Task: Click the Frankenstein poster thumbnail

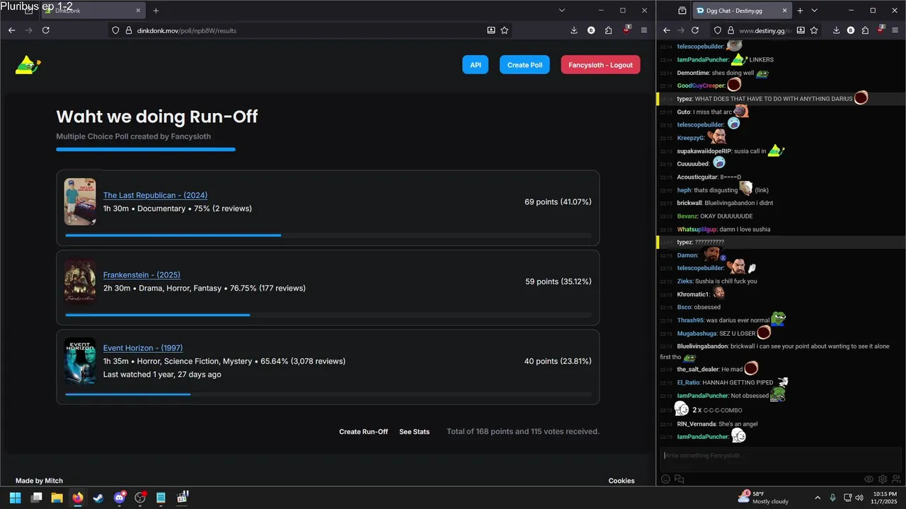Action: click(x=80, y=281)
